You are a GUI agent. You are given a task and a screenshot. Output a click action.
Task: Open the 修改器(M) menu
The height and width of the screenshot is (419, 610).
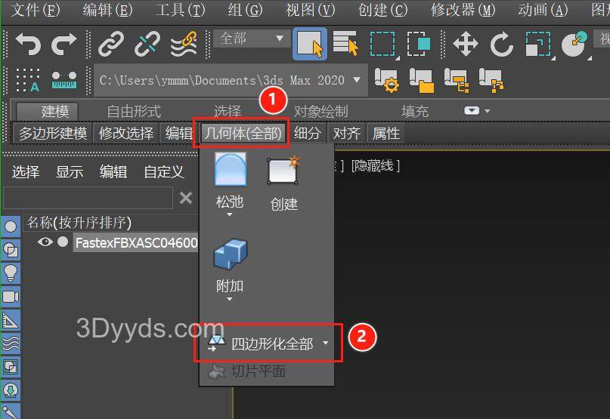(x=463, y=9)
